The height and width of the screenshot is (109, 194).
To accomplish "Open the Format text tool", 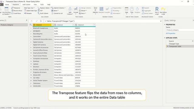I will point(75,11).
